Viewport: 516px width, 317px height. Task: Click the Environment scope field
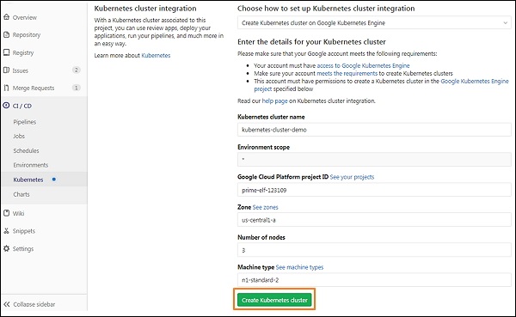click(374, 160)
